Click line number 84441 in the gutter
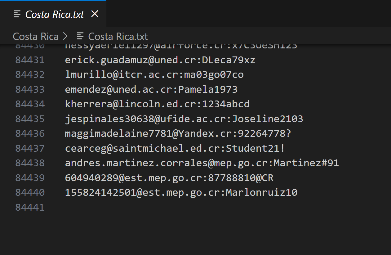 click(x=30, y=207)
